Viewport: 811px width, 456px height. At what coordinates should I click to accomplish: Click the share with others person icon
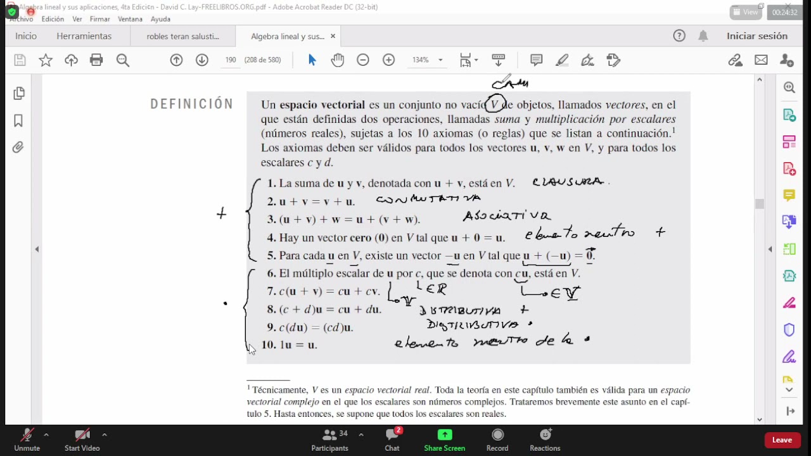(787, 60)
